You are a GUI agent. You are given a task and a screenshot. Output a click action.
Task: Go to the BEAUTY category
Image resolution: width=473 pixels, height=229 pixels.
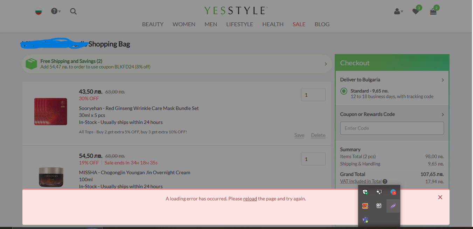coord(153,24)
